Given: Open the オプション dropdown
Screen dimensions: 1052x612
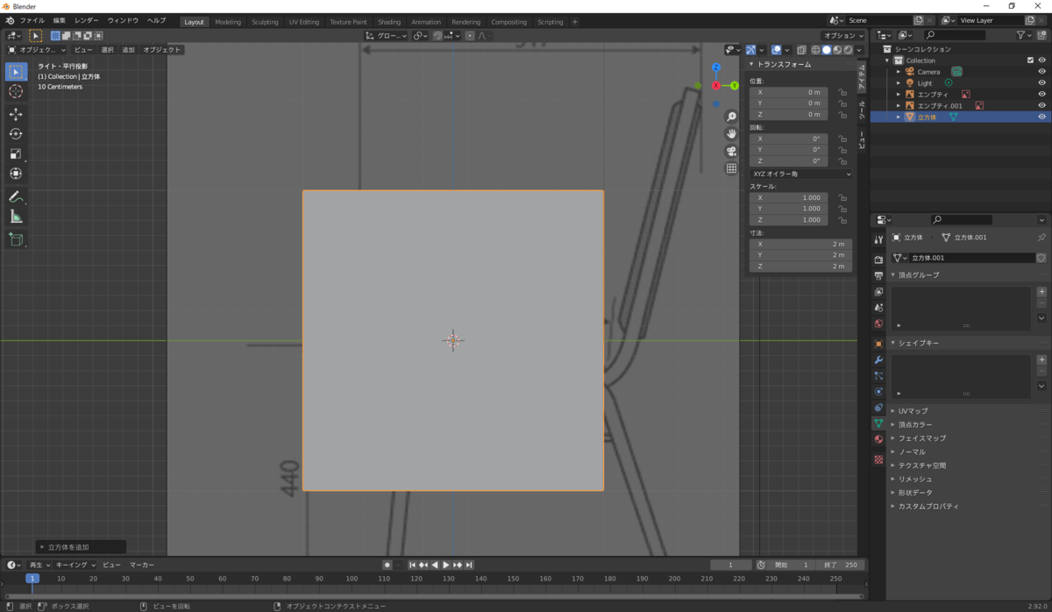Looking at the screenshot, I should (842, 36).
